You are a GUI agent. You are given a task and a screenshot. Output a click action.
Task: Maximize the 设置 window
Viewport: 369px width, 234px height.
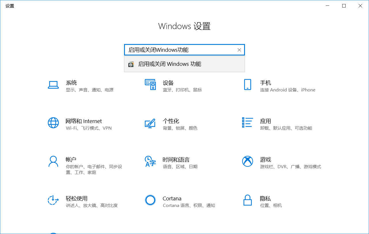344,6
